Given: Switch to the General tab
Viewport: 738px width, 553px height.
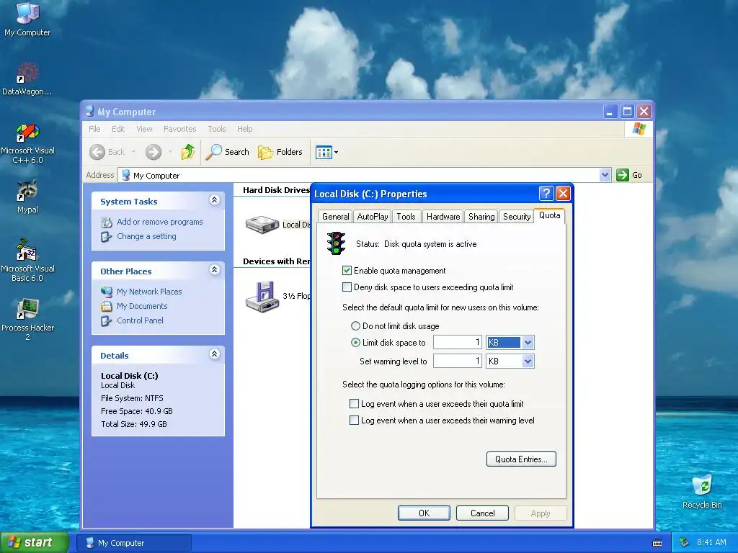Looking at the screenshot, I should pyautogui.click(x=335, y=216).
